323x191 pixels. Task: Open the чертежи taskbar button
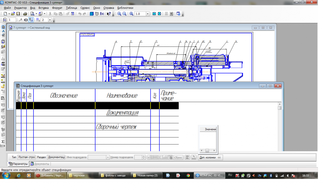coord(83,175)
